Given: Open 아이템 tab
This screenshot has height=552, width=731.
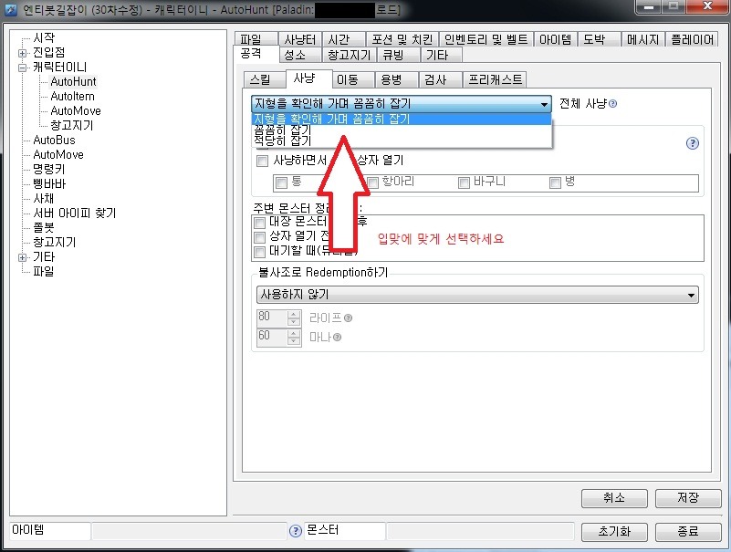Looking at the screenshot, I should point(555,39).
